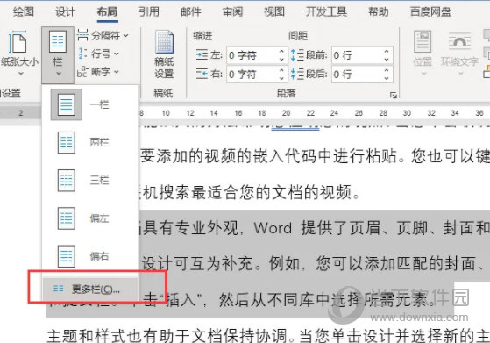Increase left indent with up arrow
This screenshot has height=343, width=490.
pyautogui.click(x=281, y=52)
